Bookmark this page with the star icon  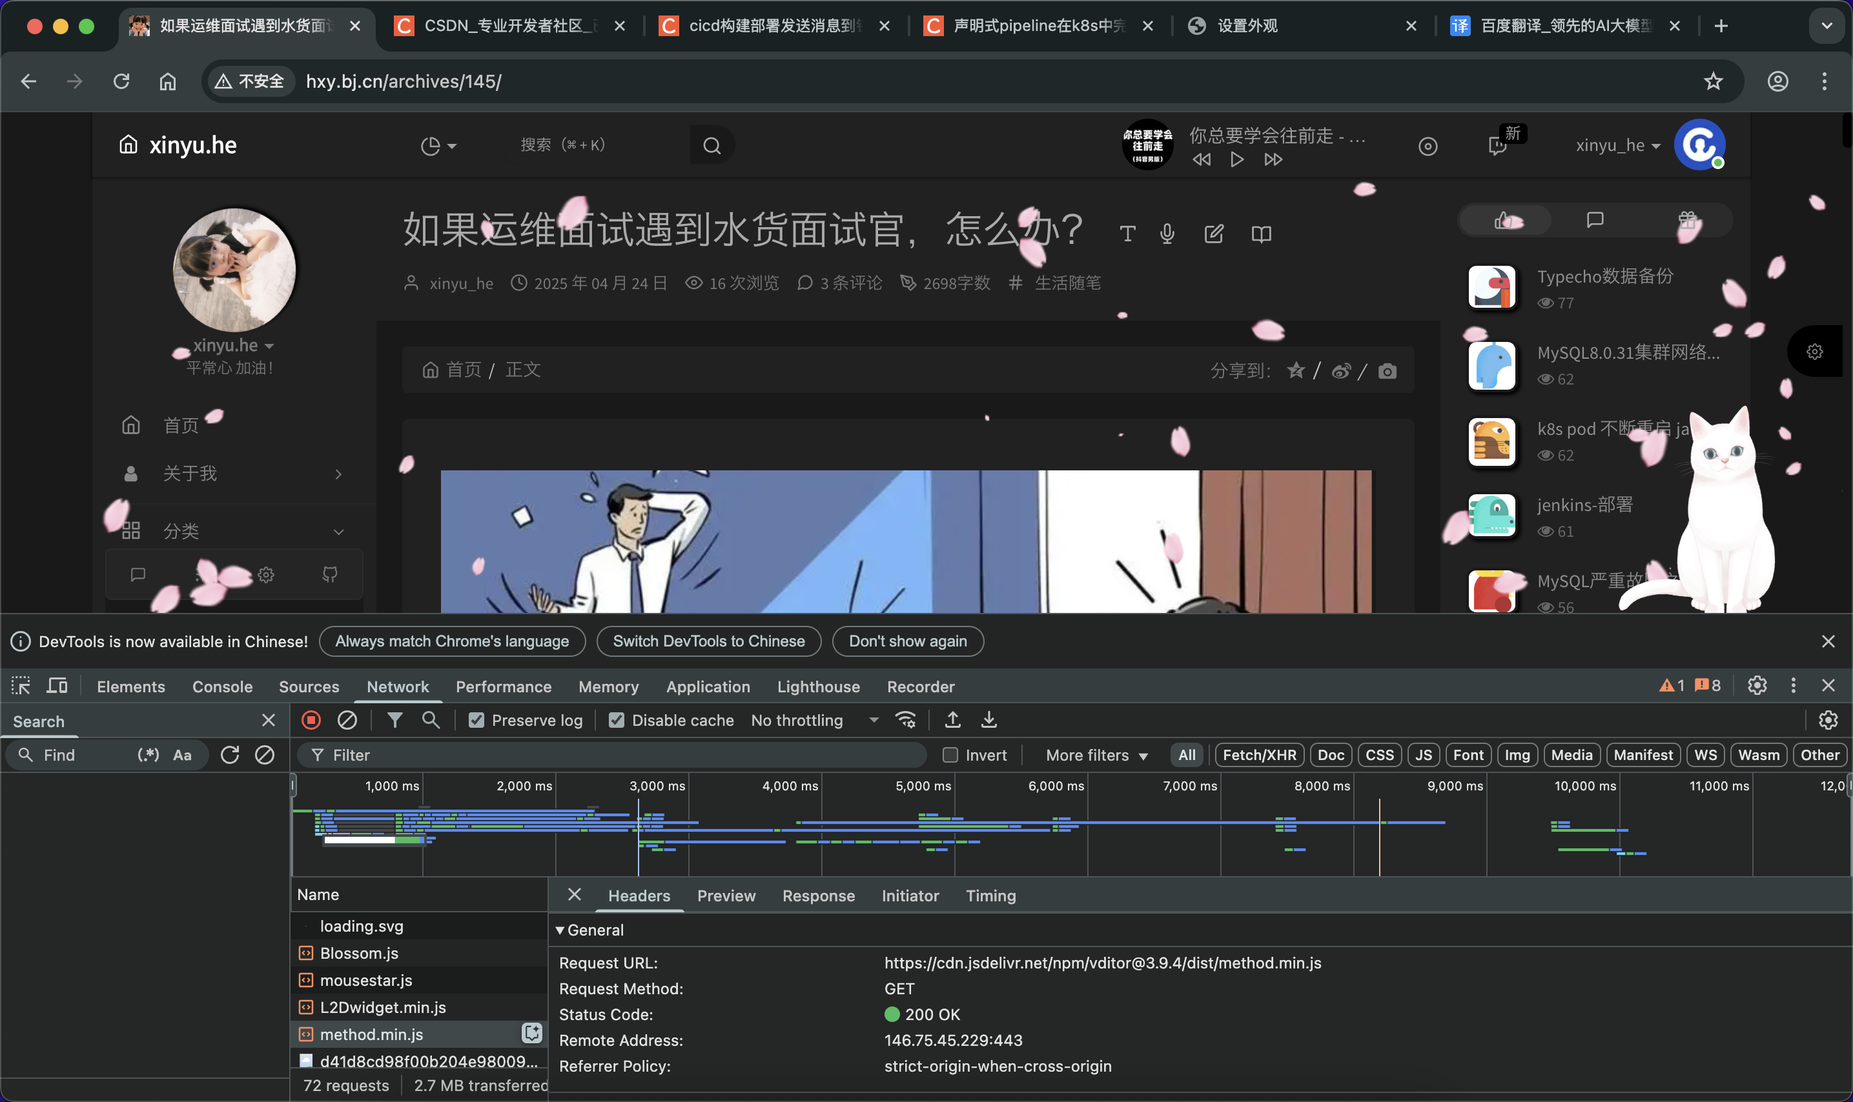1714,81
